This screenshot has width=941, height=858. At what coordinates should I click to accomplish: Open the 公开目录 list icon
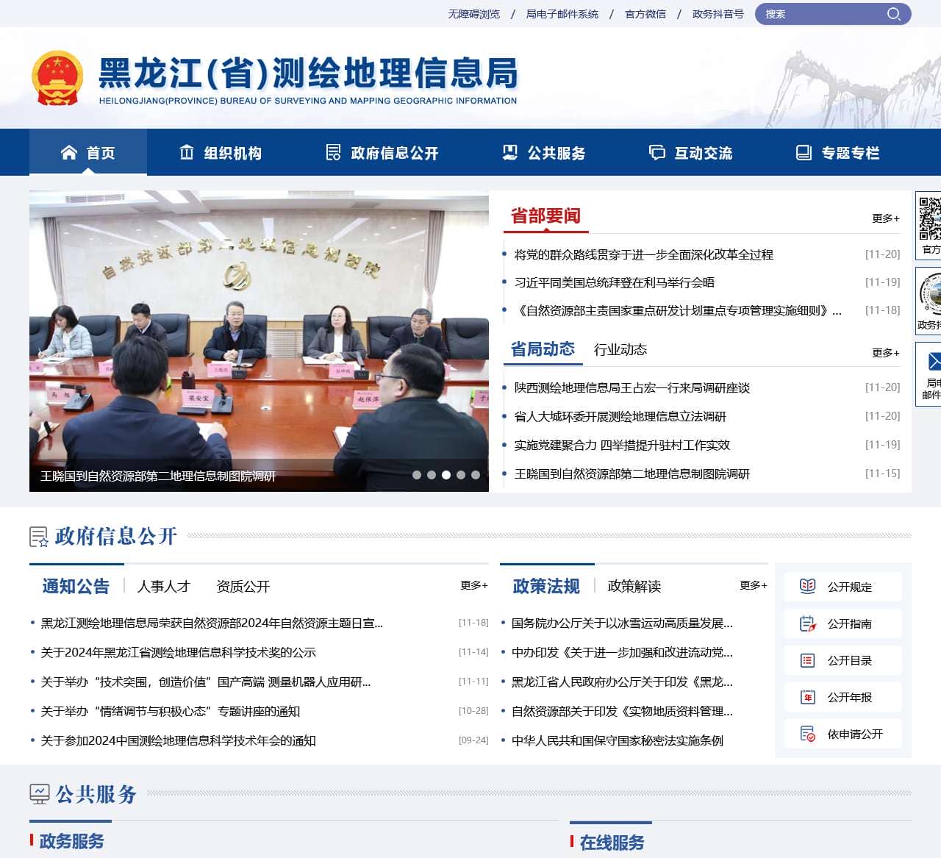click(806, 659)
